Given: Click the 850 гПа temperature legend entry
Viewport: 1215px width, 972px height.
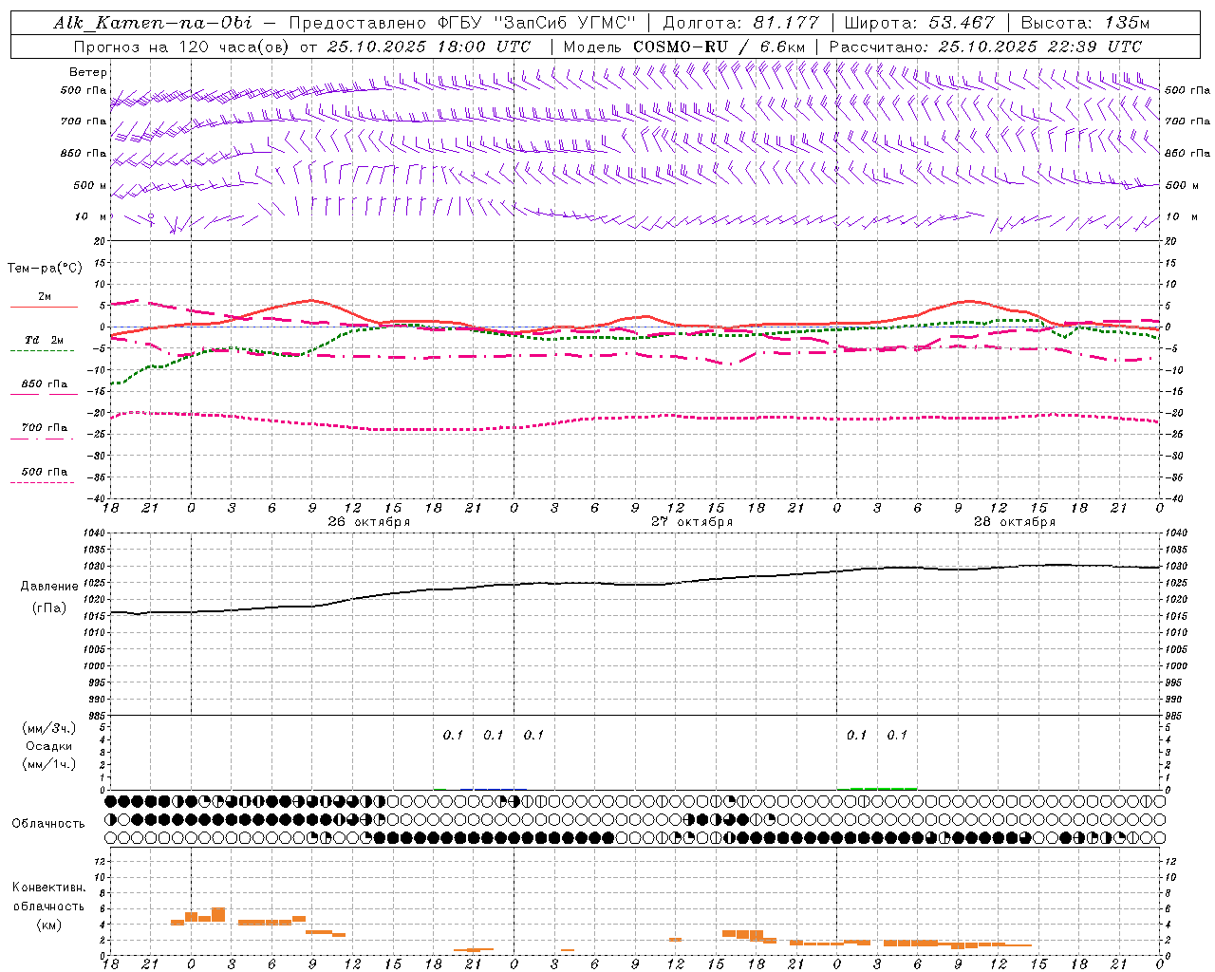Looking at the screenshot, I should [45, 384].
